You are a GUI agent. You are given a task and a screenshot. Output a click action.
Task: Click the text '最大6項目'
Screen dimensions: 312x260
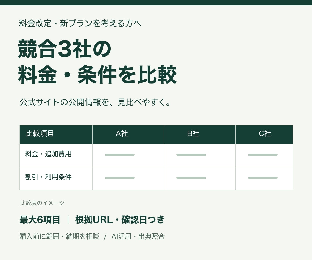(x=40, y=220)
